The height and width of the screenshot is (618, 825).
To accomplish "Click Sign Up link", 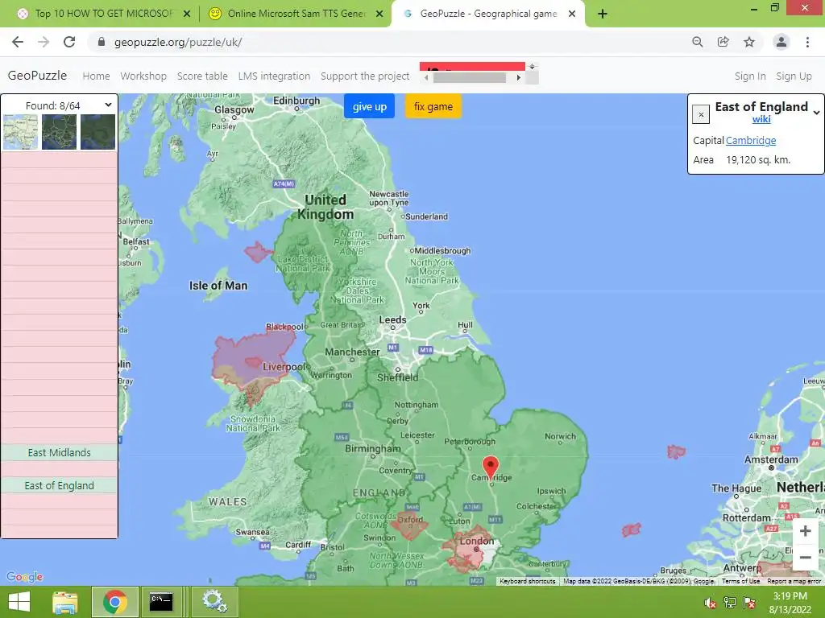I will point(794,76).
